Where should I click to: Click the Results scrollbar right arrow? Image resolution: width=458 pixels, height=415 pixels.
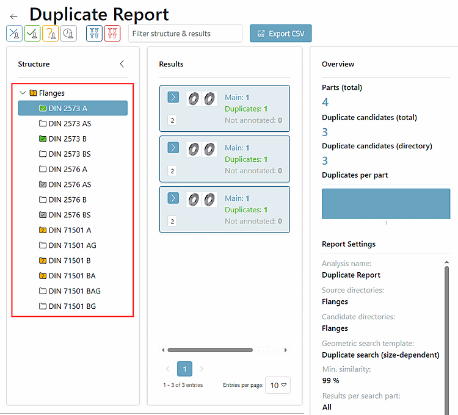click(286, 350)
